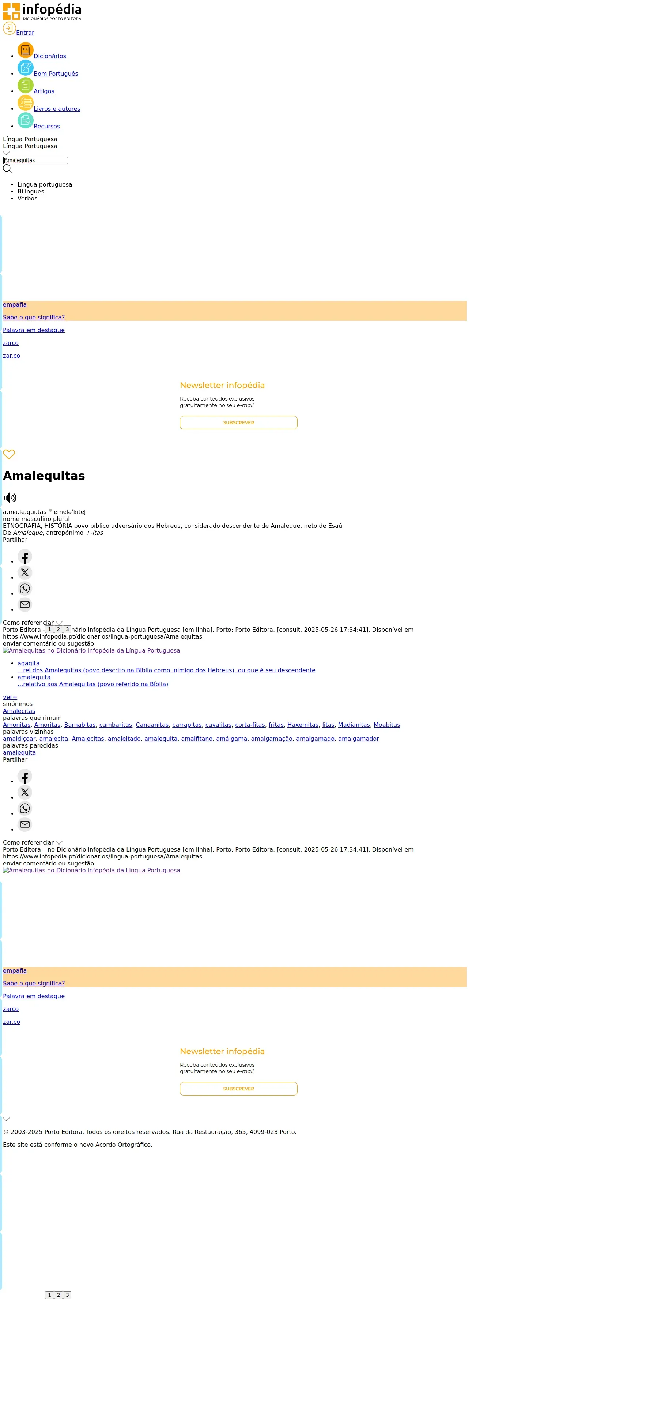
Task: Click the Entrar login arrow icon
Action: (x=9, y=29)
